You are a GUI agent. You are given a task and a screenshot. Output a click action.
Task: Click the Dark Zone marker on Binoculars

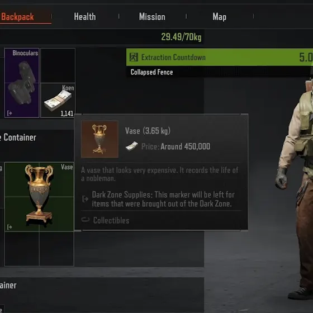pyautogui.click(x=10, y=113)
